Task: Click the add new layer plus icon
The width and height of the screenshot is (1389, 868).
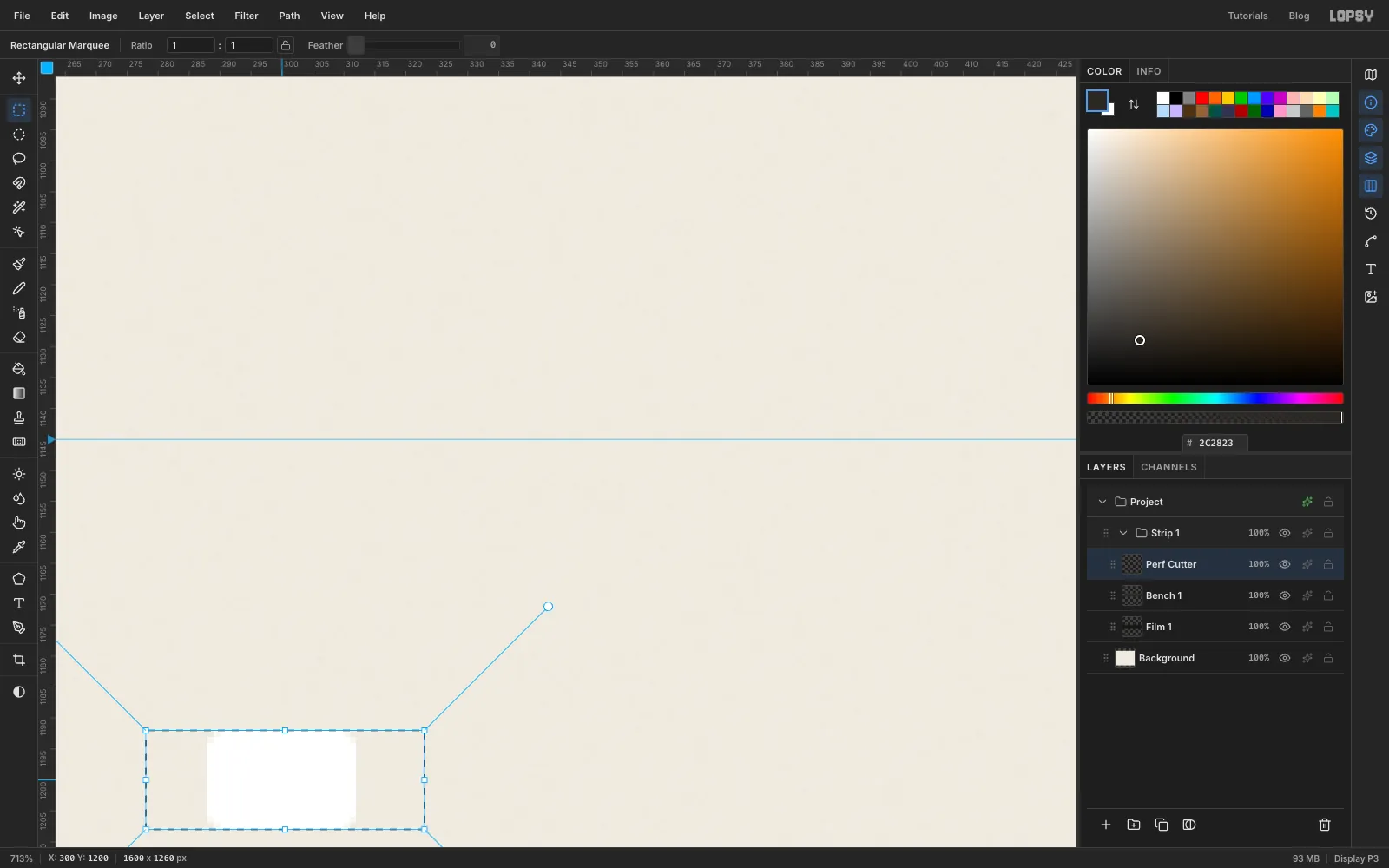Action: (1106, 825)
